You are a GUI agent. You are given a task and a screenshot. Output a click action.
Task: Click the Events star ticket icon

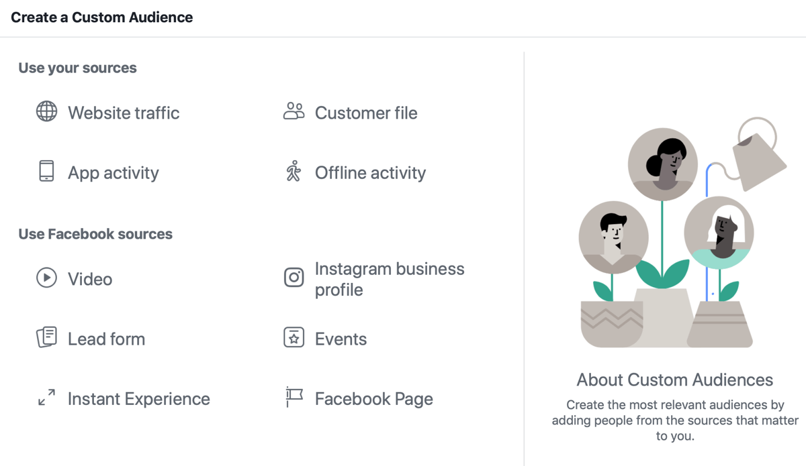tap(294, 339)
